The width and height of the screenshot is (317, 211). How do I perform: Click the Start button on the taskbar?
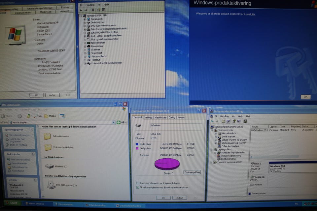12,203
